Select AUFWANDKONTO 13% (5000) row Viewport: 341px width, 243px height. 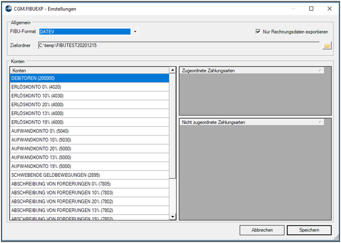tap(90, 157)
